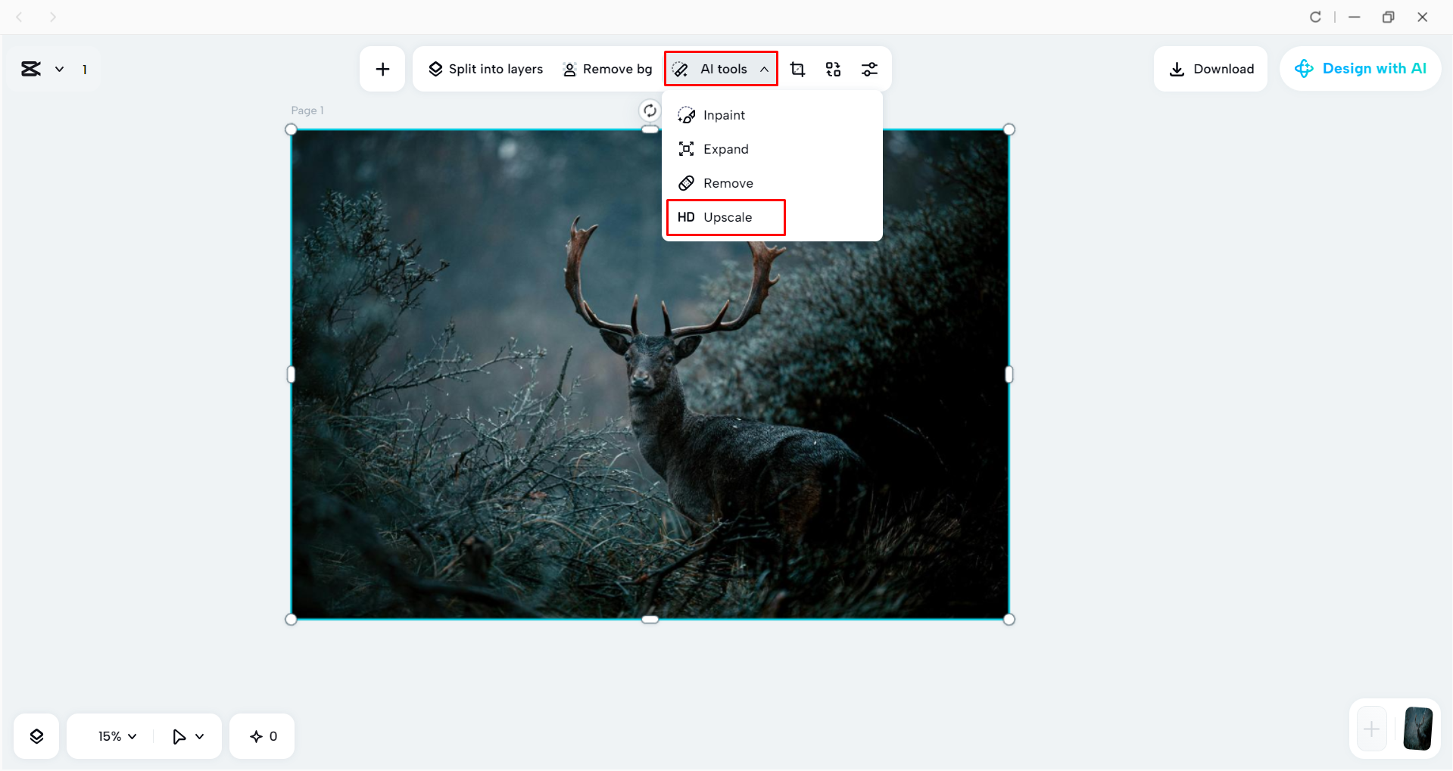Click the Design with AI button
The width and height of the screenshot is (1453, 771).
(1360, 68)
